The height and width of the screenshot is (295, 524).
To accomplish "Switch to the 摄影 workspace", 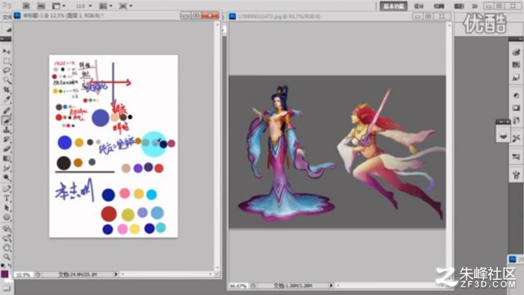I will tap(459, 6).
